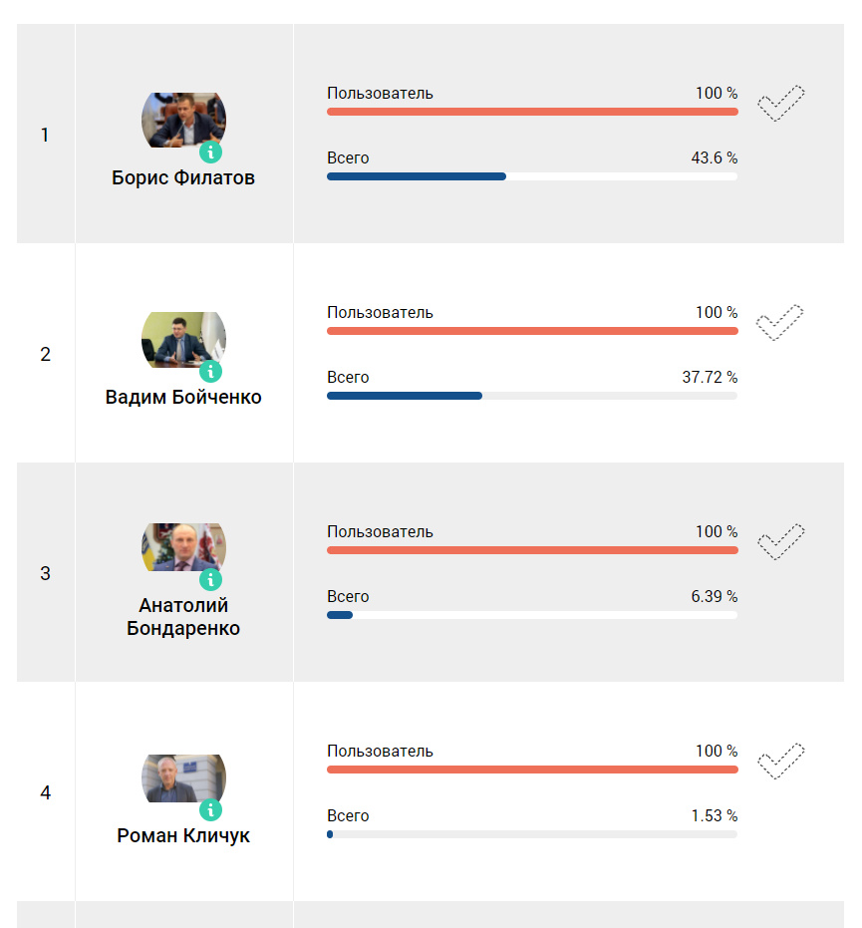This screenshot has height=928, width=862.
Task: Select the Анатолий Бондаренко name
Action: pyautogui.click(x=183, y=617)
